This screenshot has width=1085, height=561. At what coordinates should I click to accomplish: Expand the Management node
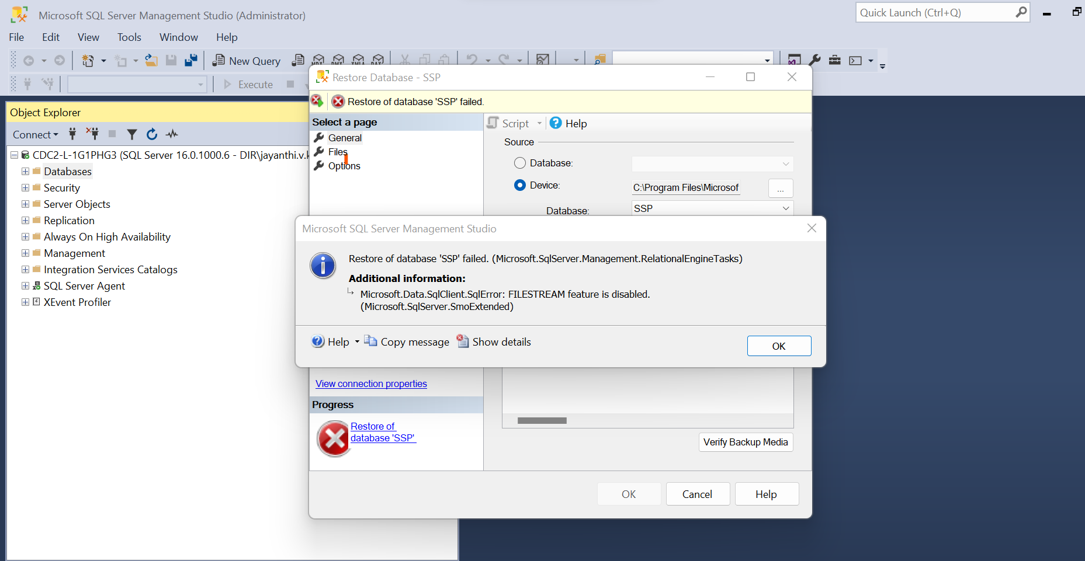(x=25, y=253)
